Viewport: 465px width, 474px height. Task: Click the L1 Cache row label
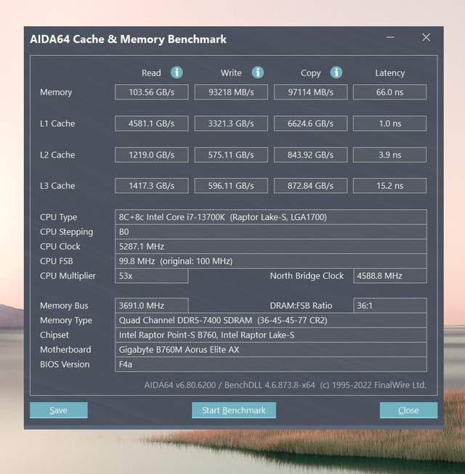click(x=57, y=123)
